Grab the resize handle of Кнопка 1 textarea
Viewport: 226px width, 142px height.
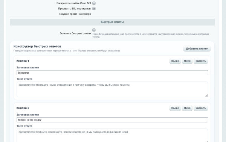(x=206, y=95)
